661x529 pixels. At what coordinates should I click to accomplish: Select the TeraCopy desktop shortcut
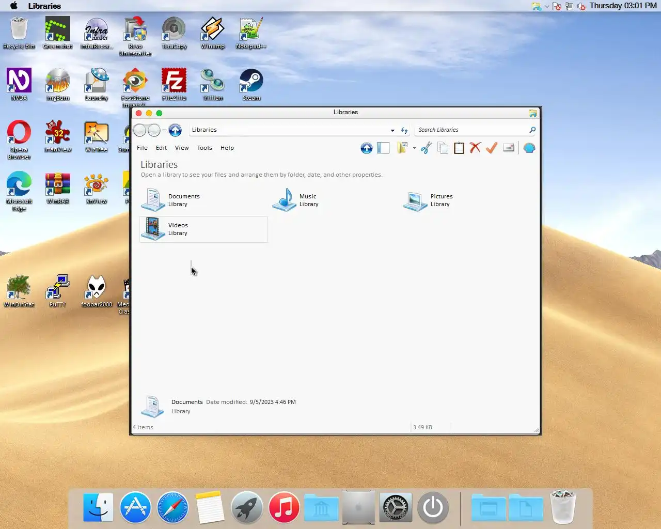[x=174, y=33]
